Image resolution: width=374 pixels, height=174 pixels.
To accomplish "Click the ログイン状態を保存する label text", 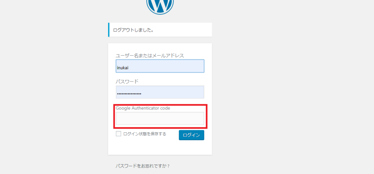I will pyautogui.click(x=145, y=134).
